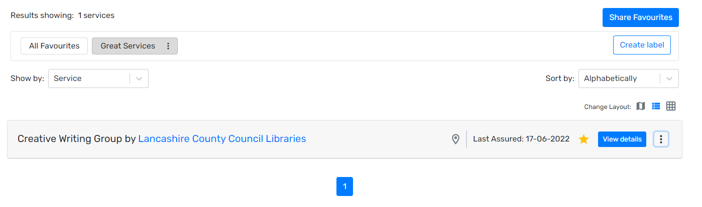
Task: Switch to map layout view
Action: pyautogui.click(x=641, y=106)
